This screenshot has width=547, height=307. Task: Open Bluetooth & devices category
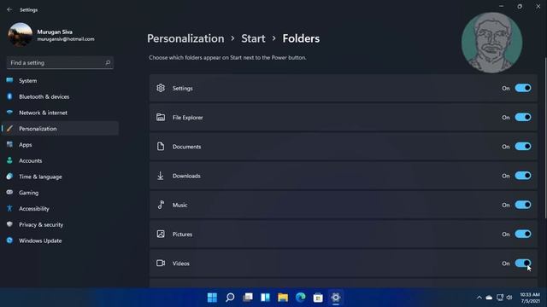60,96
